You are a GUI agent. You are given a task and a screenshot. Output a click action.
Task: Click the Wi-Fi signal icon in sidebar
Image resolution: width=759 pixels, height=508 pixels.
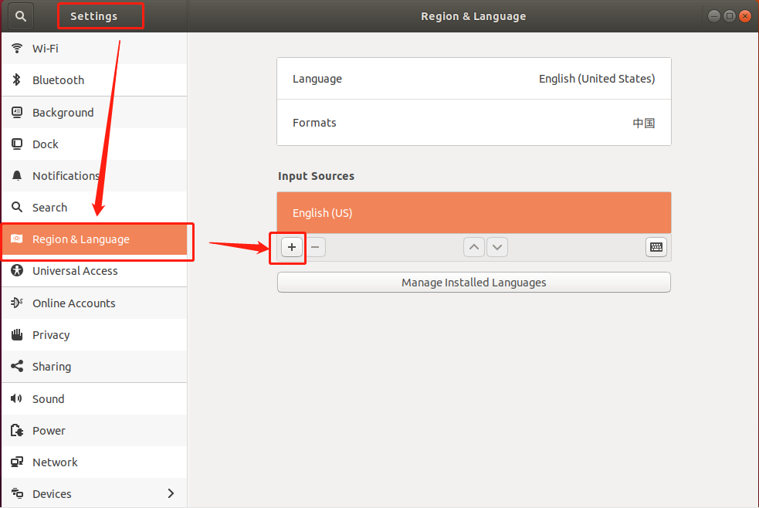pyautogui.click(x=17, y=49)
